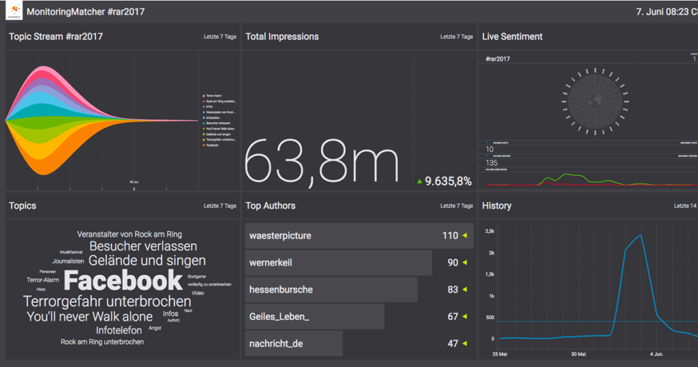Click 'Veranstalter von Rock am Ring' word
Image resolution: width=698 pixels, height=367 pixels.
[x=130, y=234]
